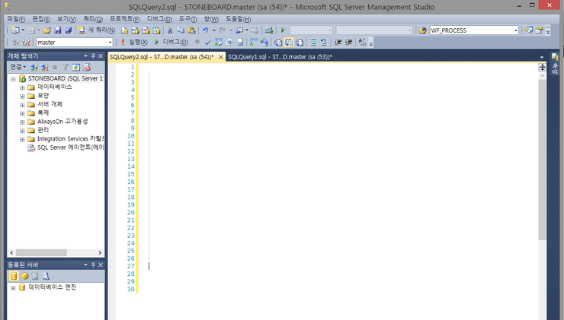The width and height of the screenshot is (564, 320).
Task: Click Specify Values for Template Parameters icon
Action: (362, 43)
